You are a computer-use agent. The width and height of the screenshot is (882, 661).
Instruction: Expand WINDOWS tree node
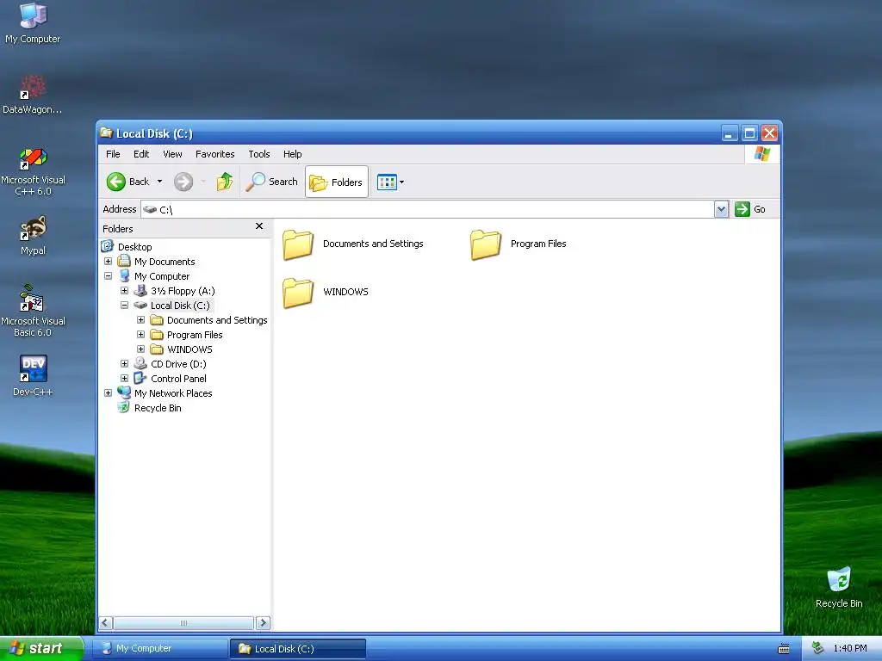pos(140,349)
